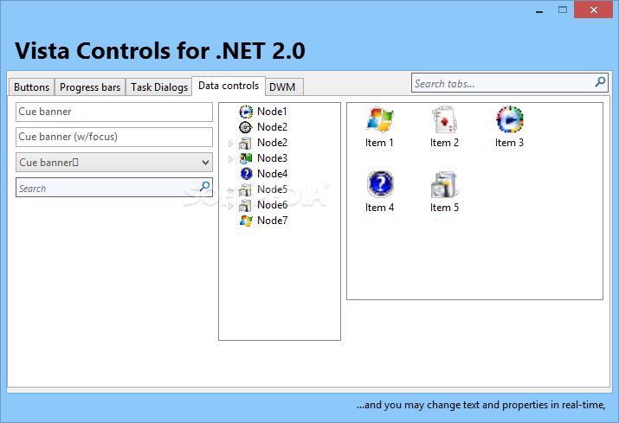Select the Node1 label in tree

(272, 112)
